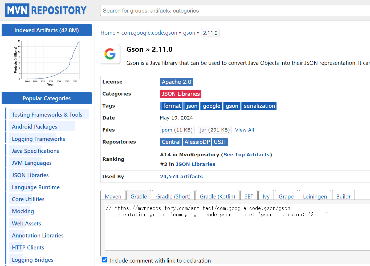Click the serialization tag
The height and width of the screenshot is (266, 370).
(x=259, y=106)
